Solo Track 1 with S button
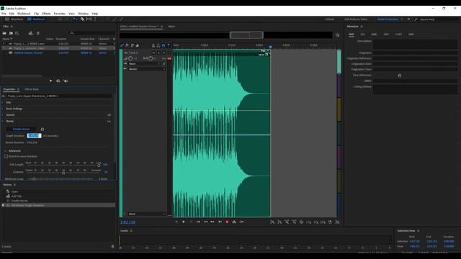Screen dimensions: 461x259 (x=158, y=53)
